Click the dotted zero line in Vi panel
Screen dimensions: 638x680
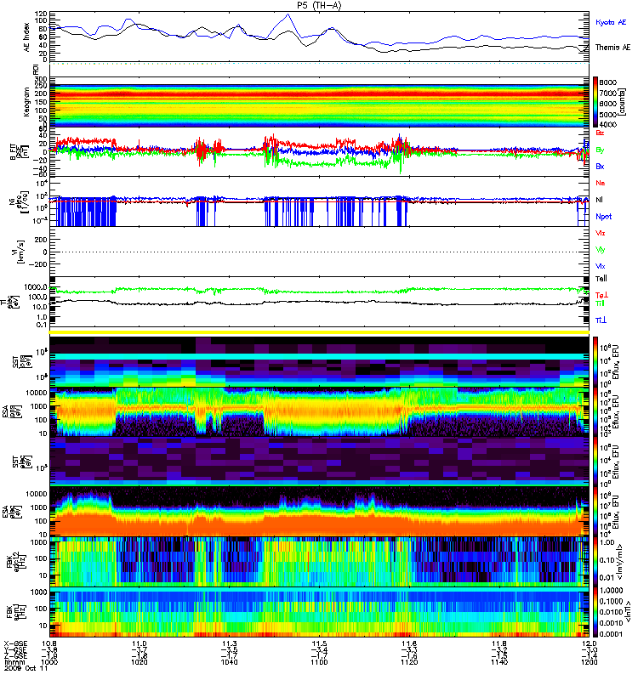pyautogui.click(x=319, y=252)
